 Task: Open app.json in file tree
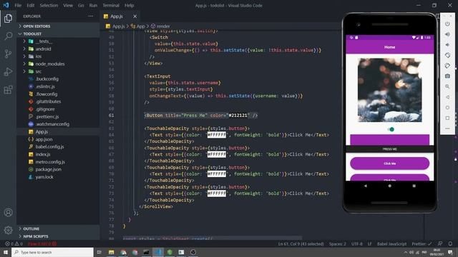44,139
